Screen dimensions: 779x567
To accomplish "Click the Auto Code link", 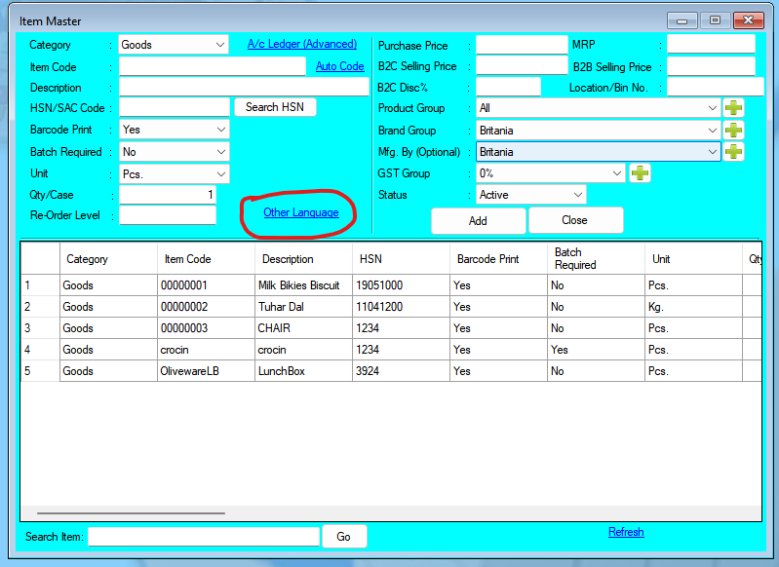I will click(x=340, y=66).
